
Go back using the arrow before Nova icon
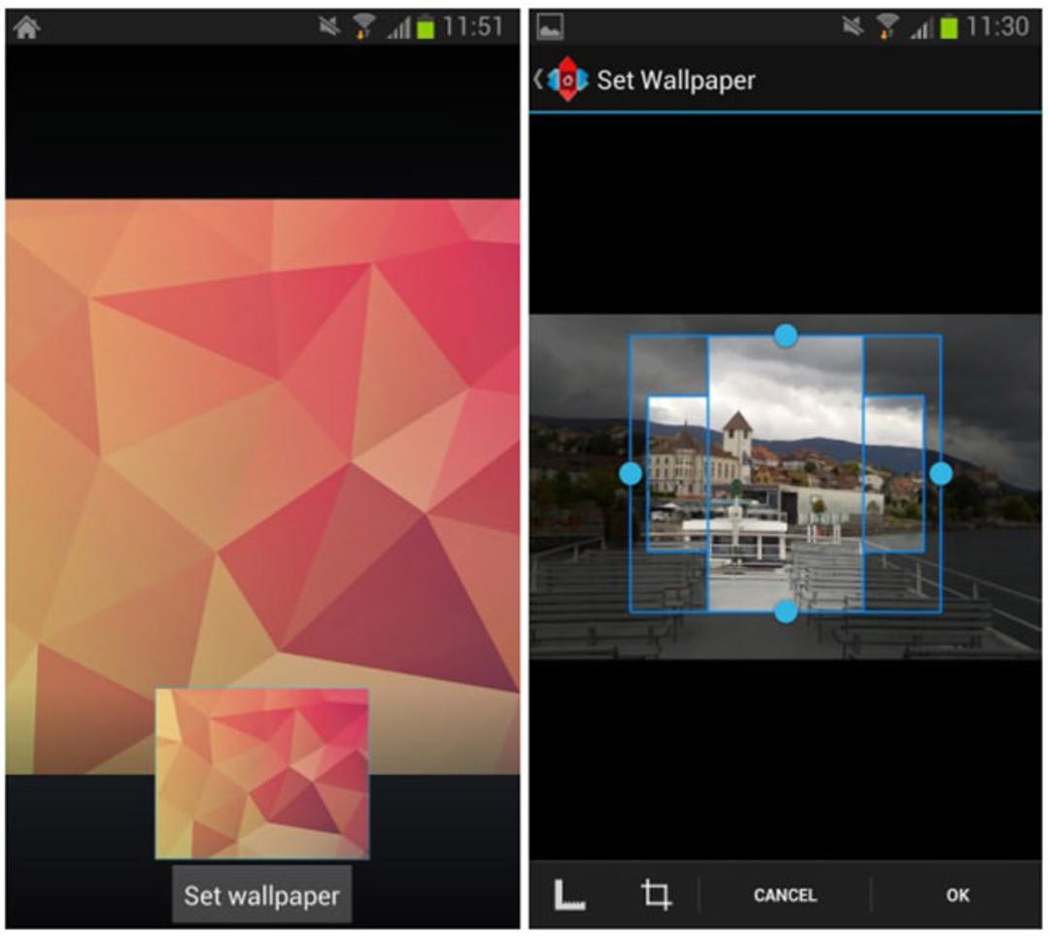pyautogui.click(x=538, y=80)
